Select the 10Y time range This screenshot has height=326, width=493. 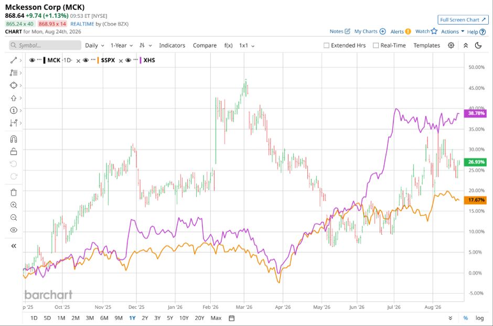pos(184,318)
